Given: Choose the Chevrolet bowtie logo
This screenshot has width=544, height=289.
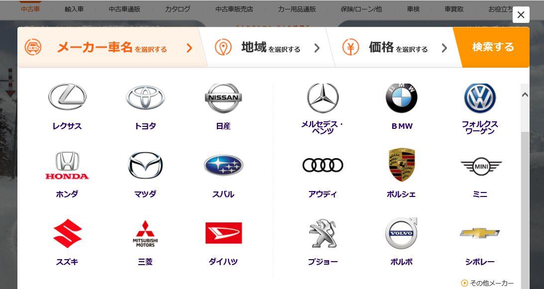Looking at the screenshot, I should [480, 233].
